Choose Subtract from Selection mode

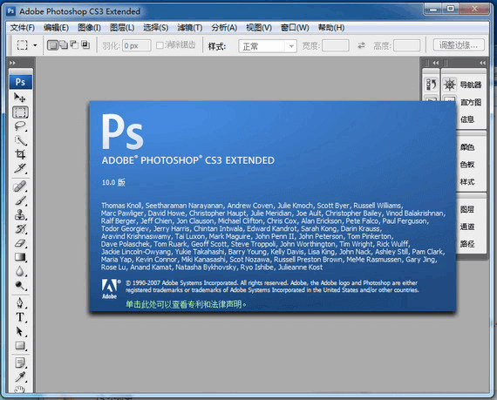point(74,45)
